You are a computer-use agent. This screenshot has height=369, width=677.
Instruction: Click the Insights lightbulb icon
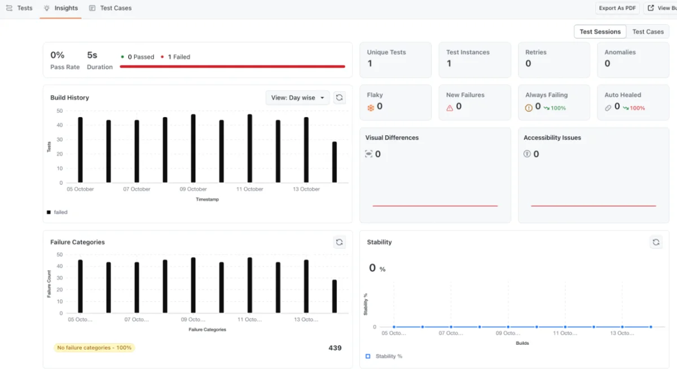pos(47,8)
